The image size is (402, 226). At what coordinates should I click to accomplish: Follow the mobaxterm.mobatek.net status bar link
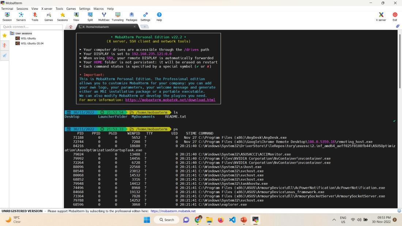(173, 211)
